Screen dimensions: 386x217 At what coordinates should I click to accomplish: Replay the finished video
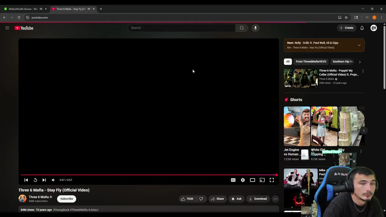pos(35,180)
